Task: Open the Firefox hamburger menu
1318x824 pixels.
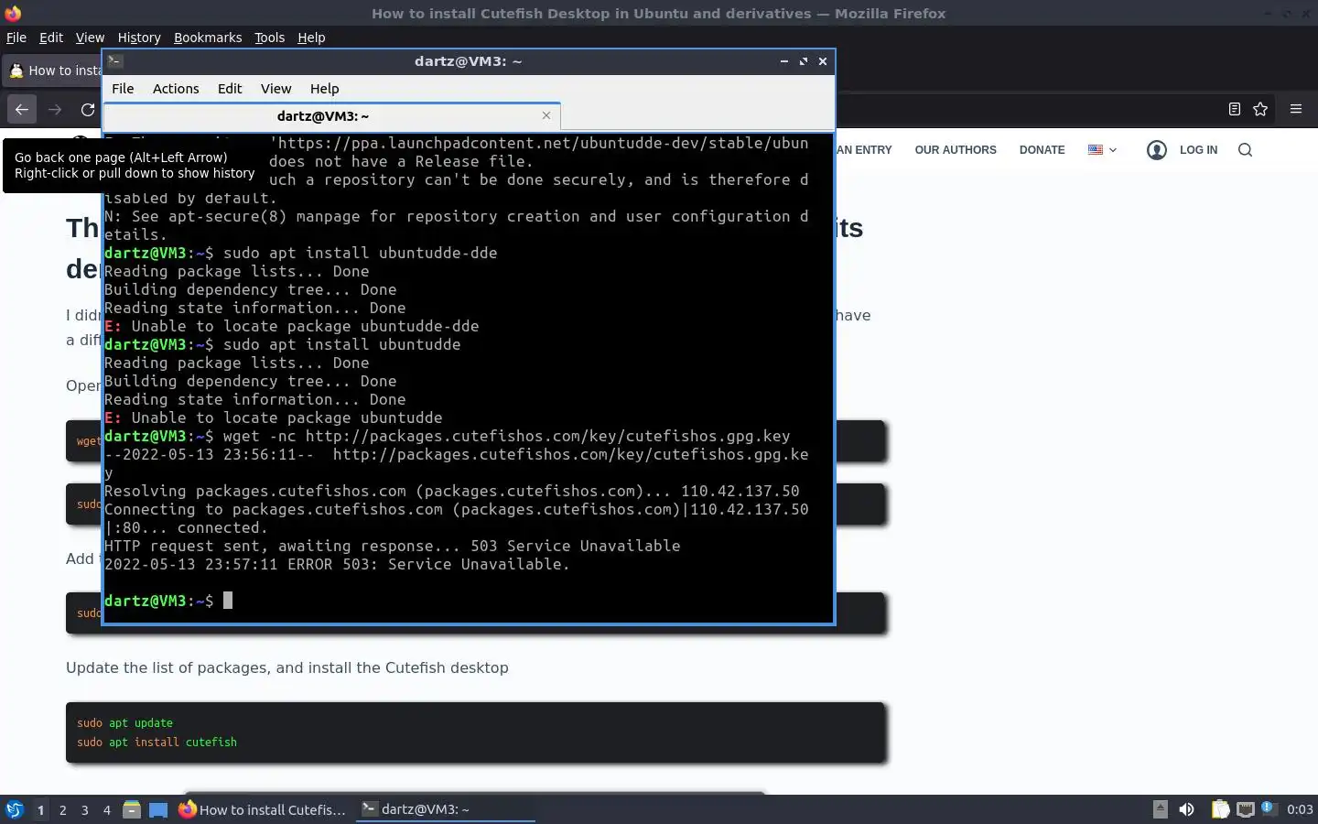Action: 1296,109
